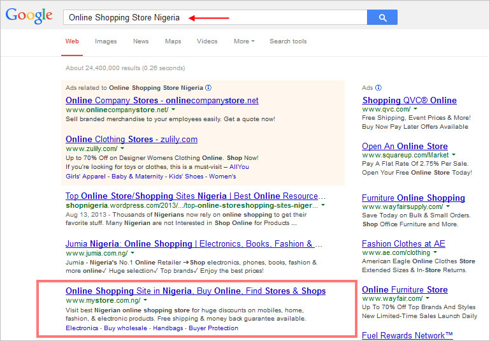This screenshot has width=490, height=341.
Task: Expand arrow next to shopnigeria.wordpress.com URL
Action: (323, 205)
